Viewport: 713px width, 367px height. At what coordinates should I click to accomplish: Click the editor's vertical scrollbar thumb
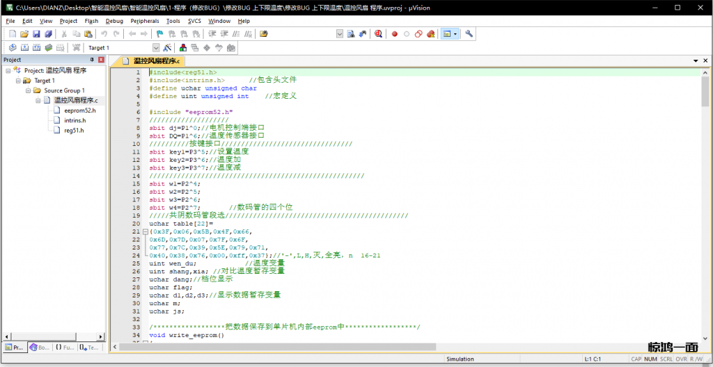point(705,91)
